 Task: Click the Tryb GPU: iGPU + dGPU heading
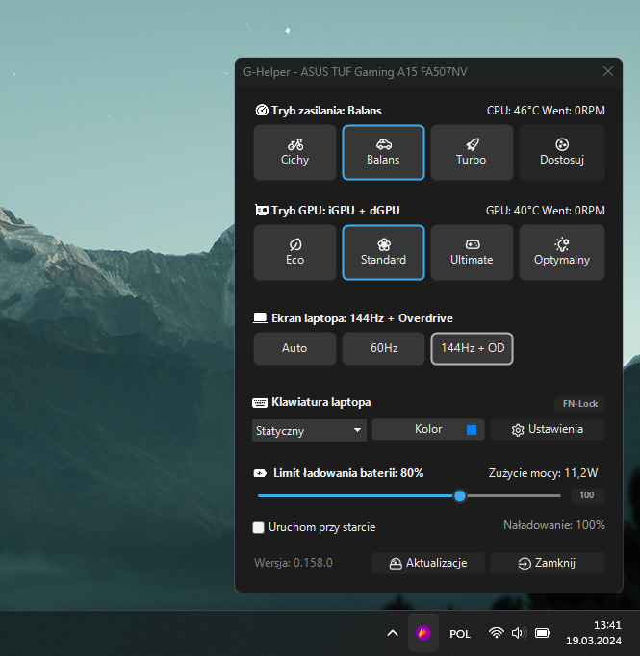335,210
